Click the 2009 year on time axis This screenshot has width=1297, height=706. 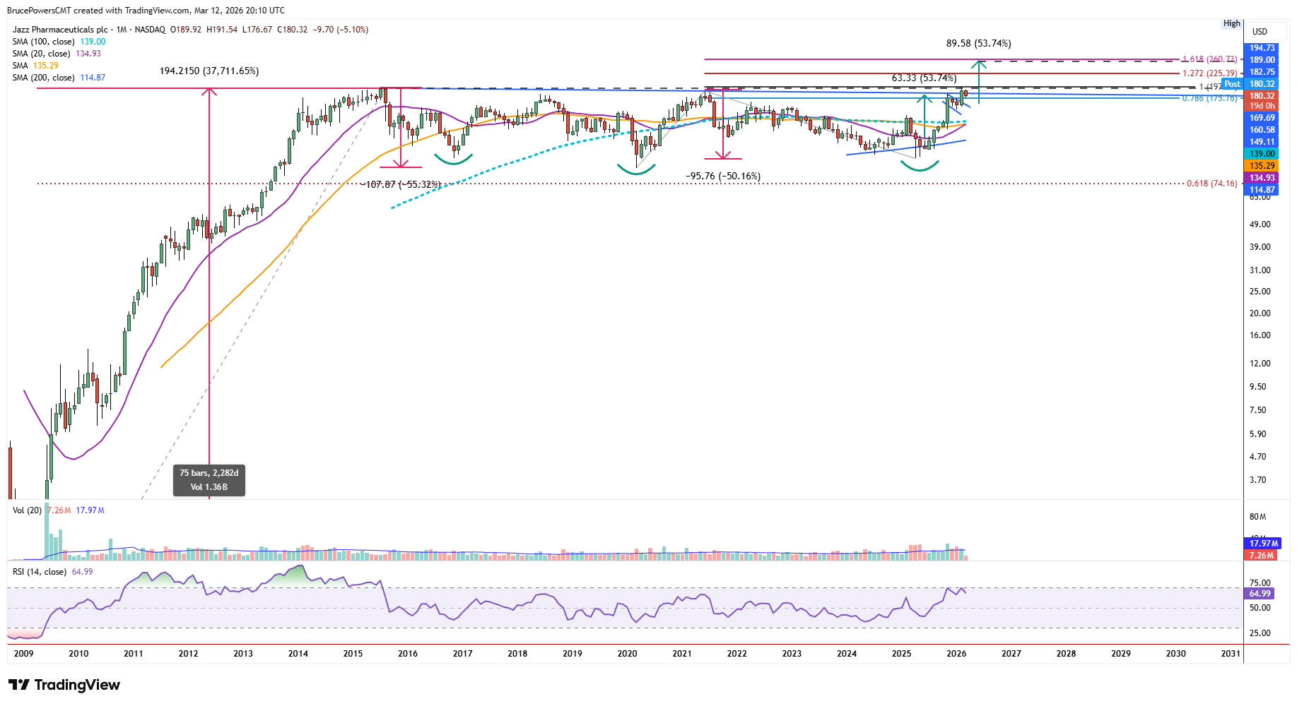(24, 654)
